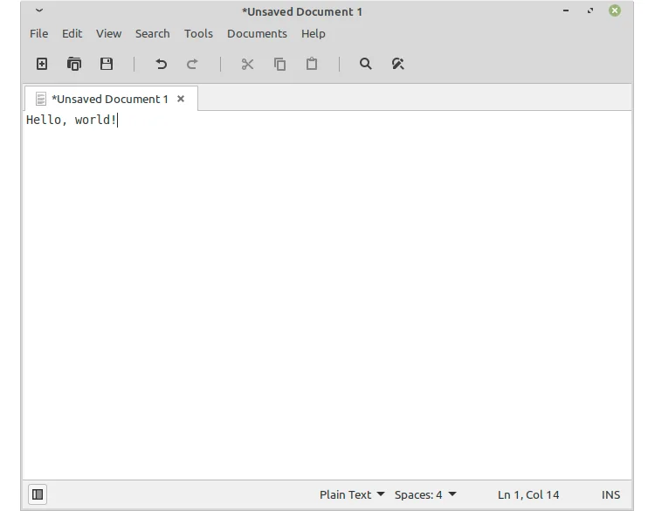Click the Redo arrow icon
This screenshot has height=511, width=655.
point(192,64)
